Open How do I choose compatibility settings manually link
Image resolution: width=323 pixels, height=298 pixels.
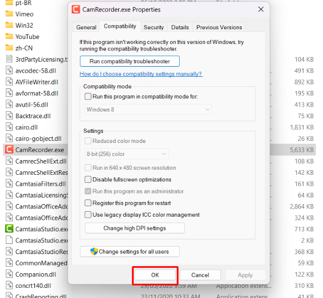[141, 74]
